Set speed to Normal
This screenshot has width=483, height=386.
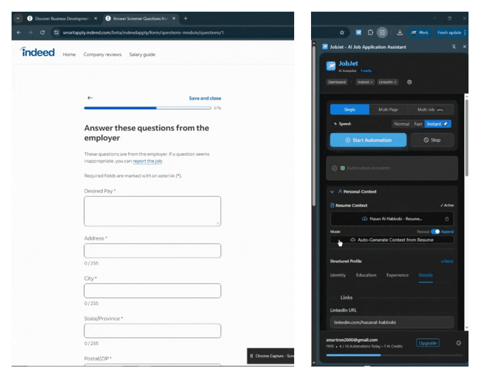[x=401, y=124]
